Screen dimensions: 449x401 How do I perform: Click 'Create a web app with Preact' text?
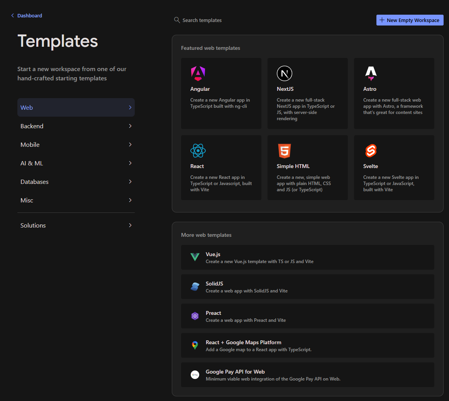click(246, 320)
